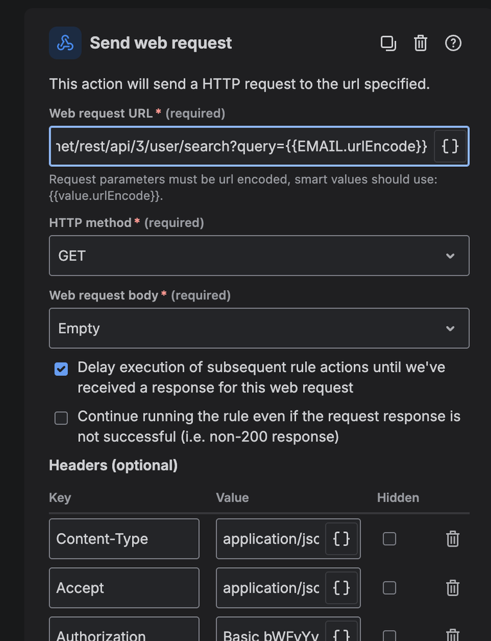Open the Web request body dropdown showing Empty
491x641 pixels.
259,328
